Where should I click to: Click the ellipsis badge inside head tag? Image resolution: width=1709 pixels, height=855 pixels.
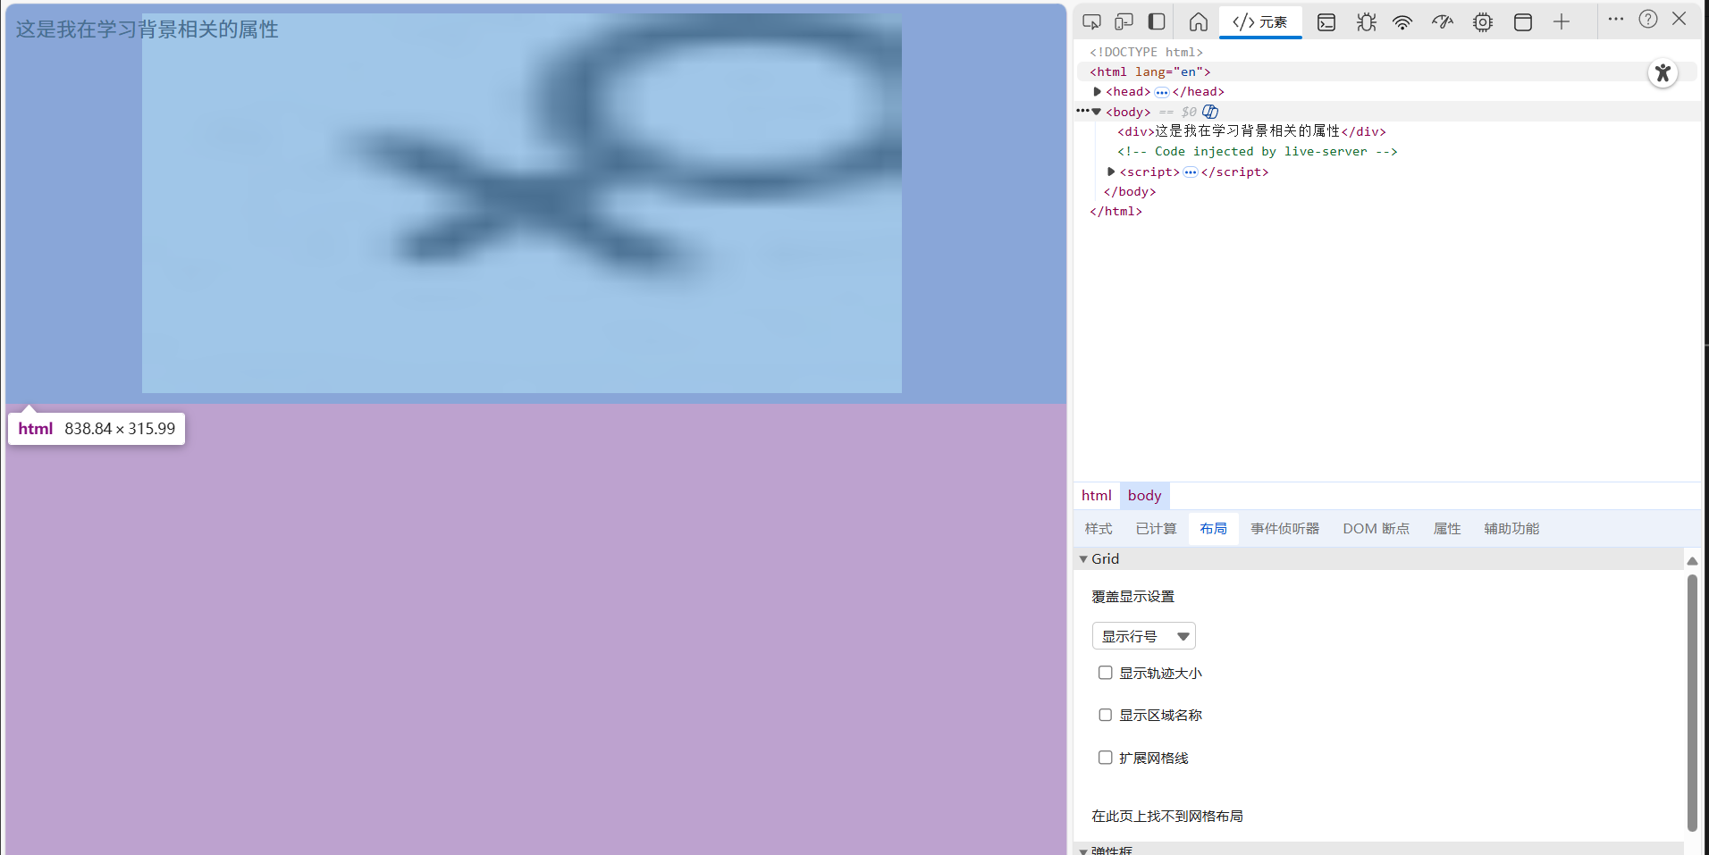(1162, 92)
